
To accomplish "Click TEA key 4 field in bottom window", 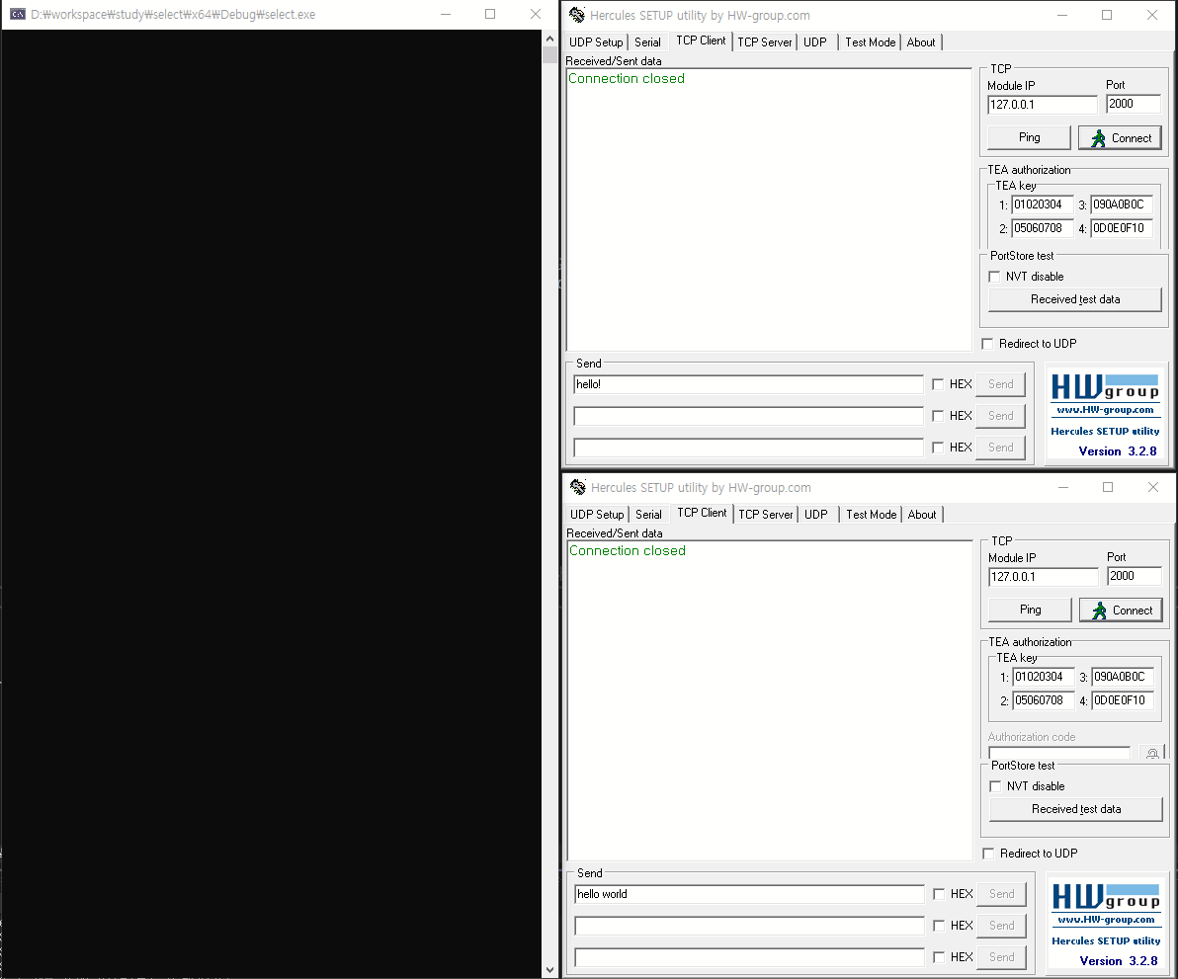I will (1122, 700).
